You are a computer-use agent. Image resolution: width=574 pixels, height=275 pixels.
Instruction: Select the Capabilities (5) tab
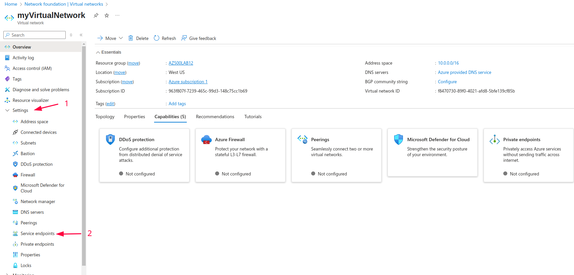pos(170,117)
